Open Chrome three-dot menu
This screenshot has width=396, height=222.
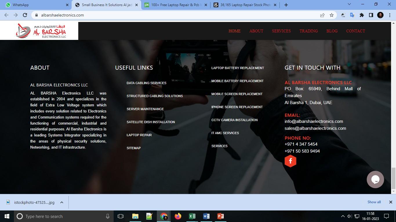point(389,15)
